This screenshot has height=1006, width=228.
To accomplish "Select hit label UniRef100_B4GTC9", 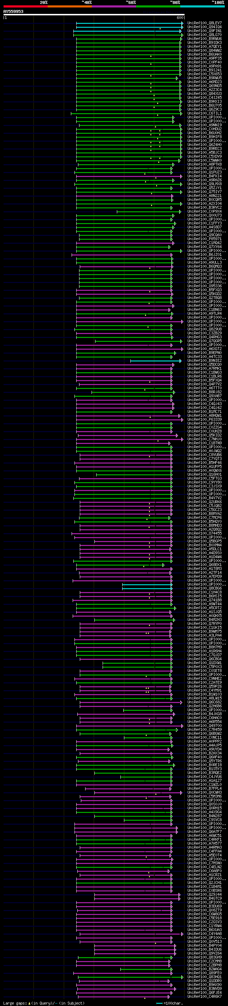I will (204, 898).
